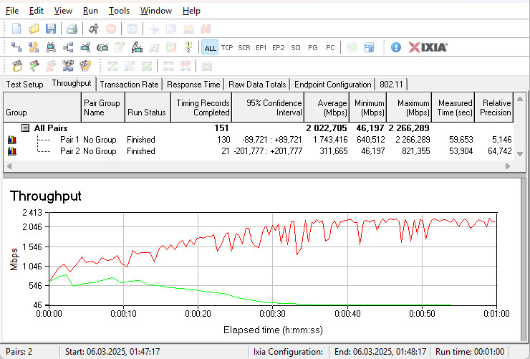Toggle the EP1 filter button

click(x=261, y=48)
